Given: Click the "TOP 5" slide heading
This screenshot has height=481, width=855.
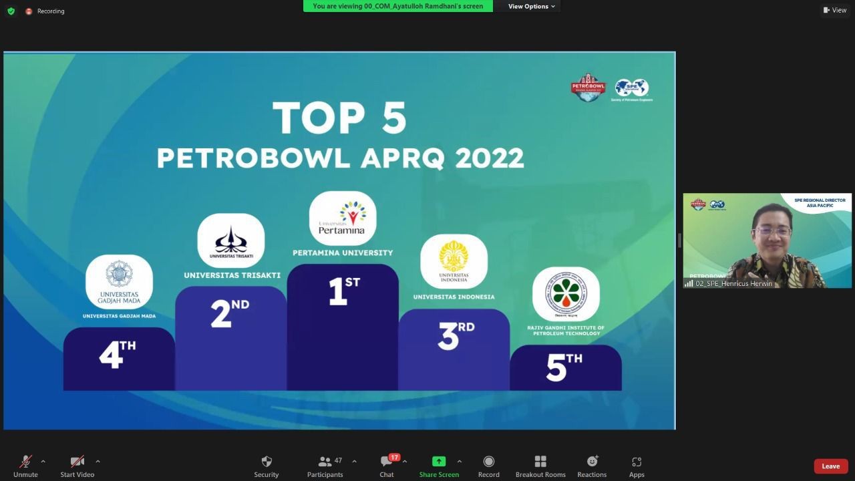Looking at the screenshot, I should [340, 118].
